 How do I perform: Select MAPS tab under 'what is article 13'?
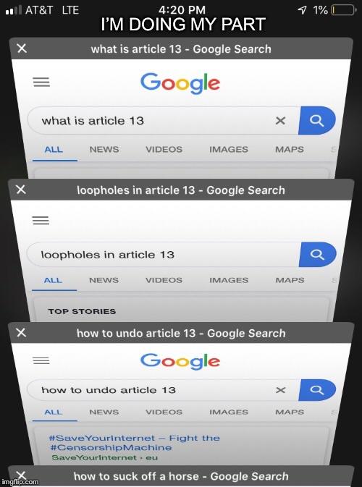point(290,149)
